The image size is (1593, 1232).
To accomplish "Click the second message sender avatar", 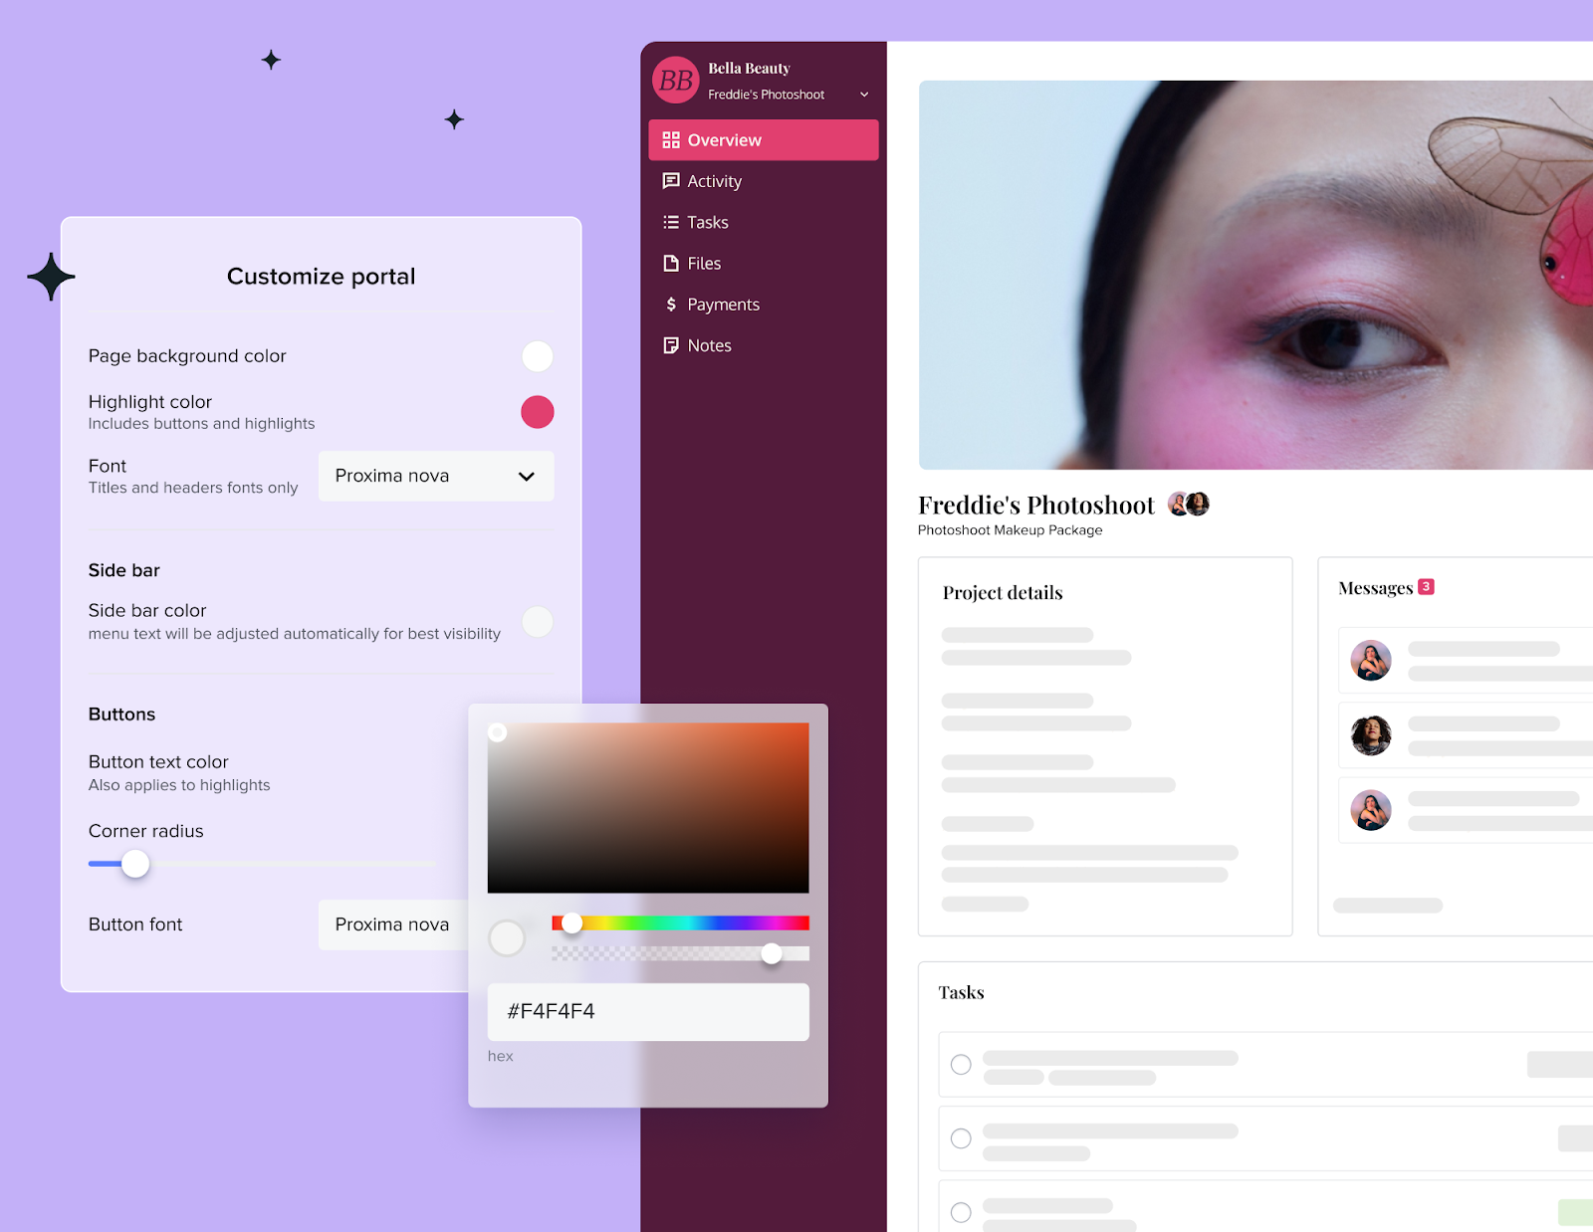I will 1371,735.
